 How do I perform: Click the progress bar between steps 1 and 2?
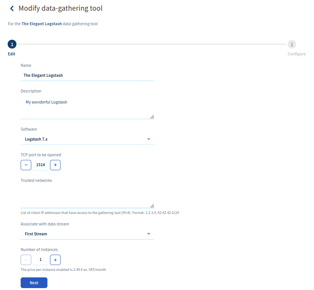[x=152, y=44]
